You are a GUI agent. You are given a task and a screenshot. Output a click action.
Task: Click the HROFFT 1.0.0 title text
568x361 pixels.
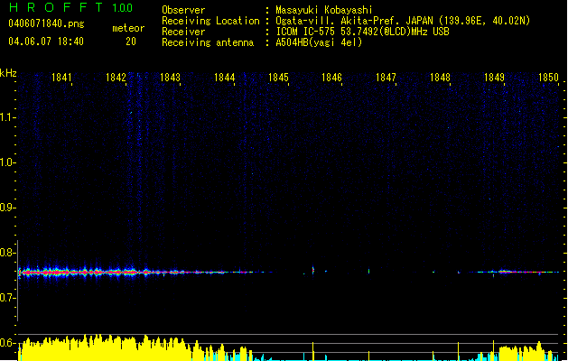(x=71, y=7)
